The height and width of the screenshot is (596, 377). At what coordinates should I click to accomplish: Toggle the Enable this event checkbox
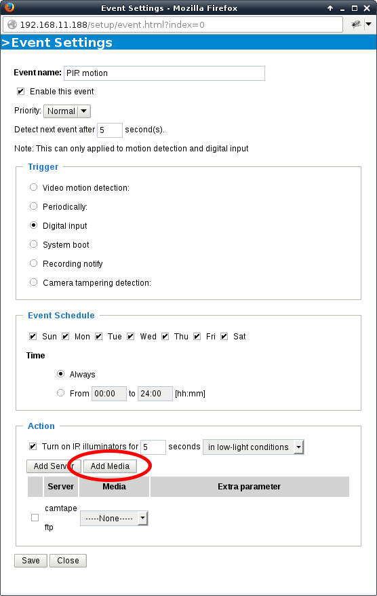click(x=21, y=92)
